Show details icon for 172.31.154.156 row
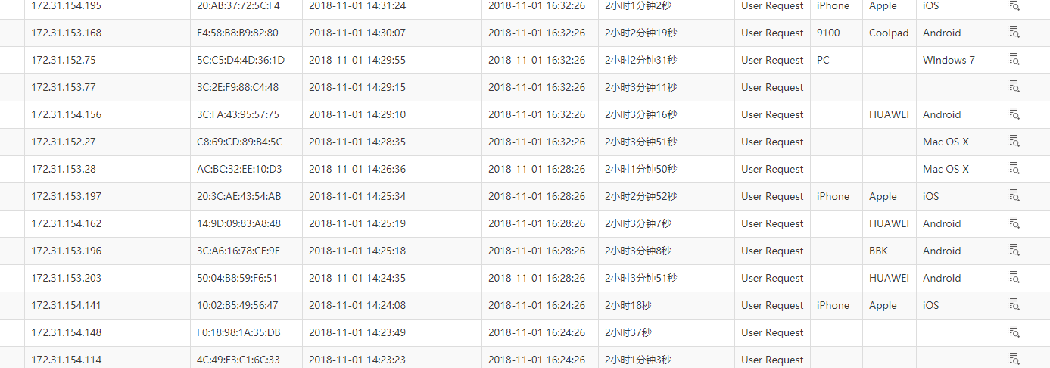This screenshot has height=368, width=1050. pyautogui.click(x=1013, y=114)
